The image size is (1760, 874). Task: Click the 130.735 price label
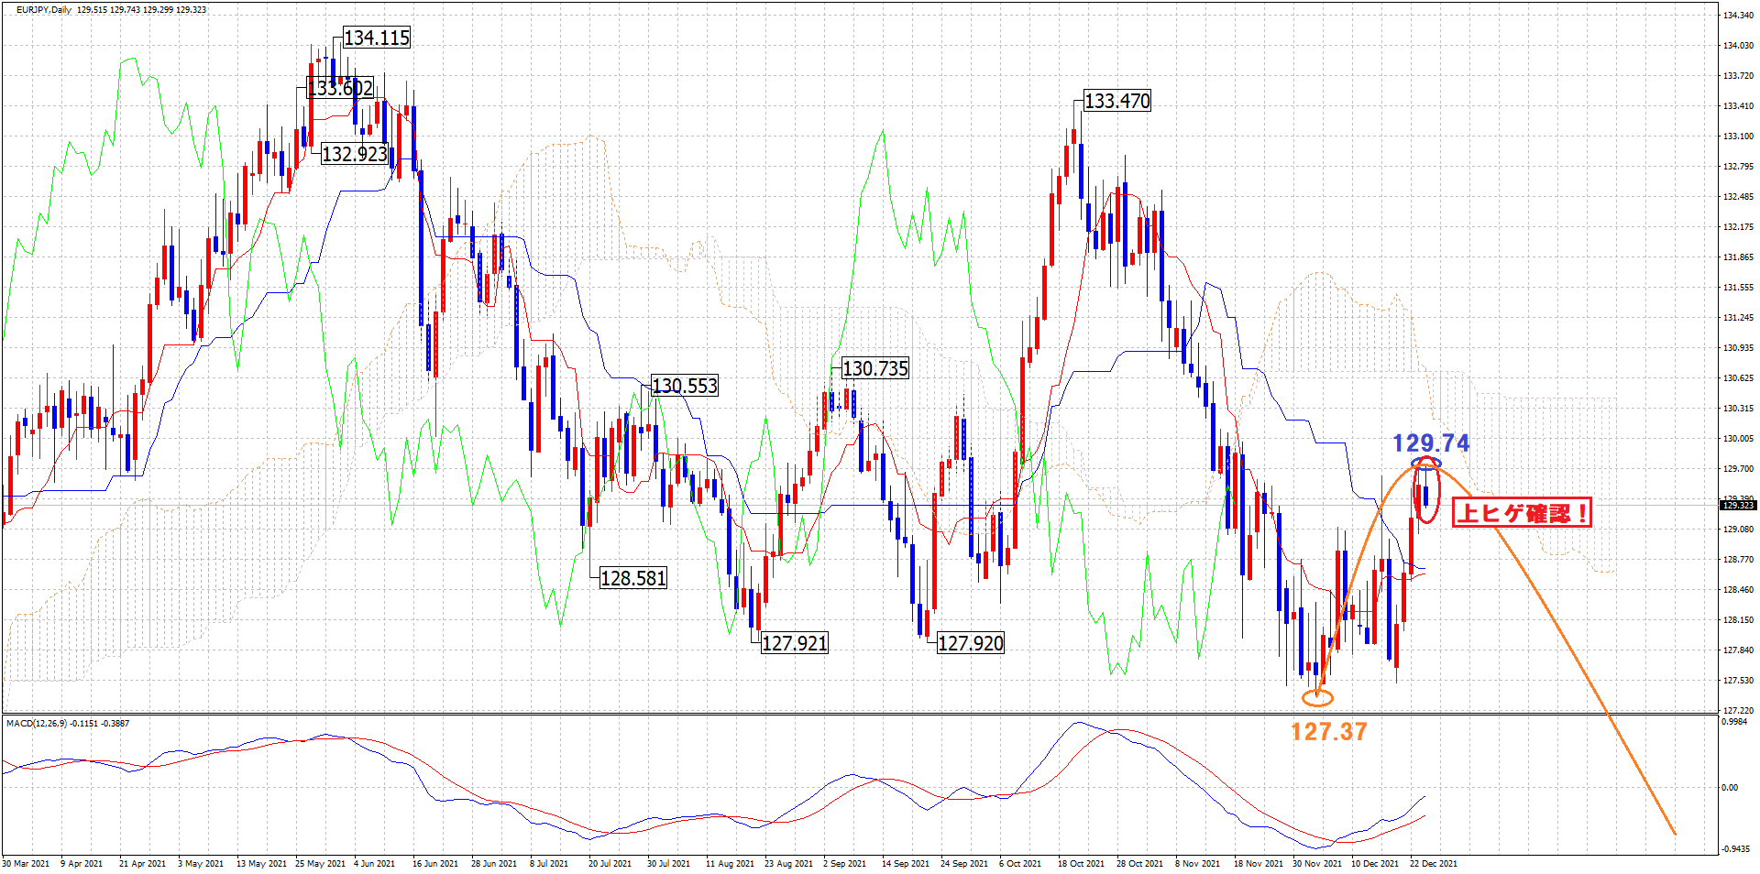tap(874, 368)
